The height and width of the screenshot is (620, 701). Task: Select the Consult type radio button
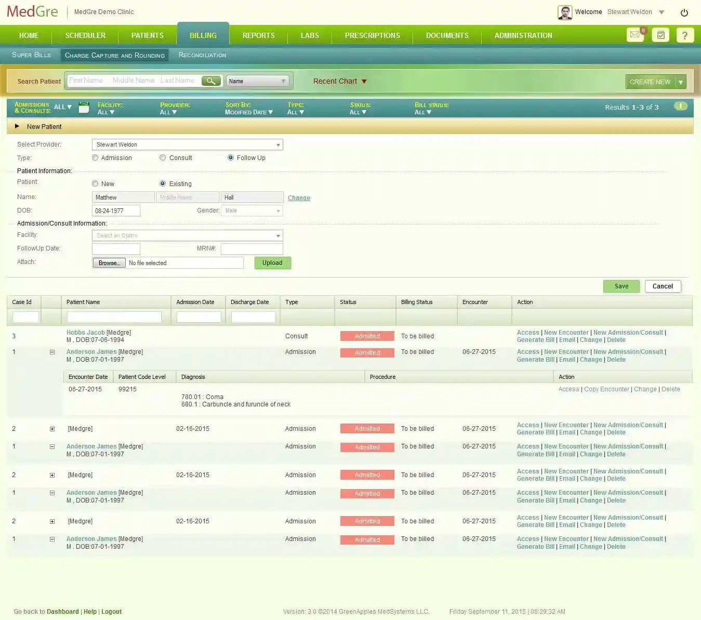(163, 157)
